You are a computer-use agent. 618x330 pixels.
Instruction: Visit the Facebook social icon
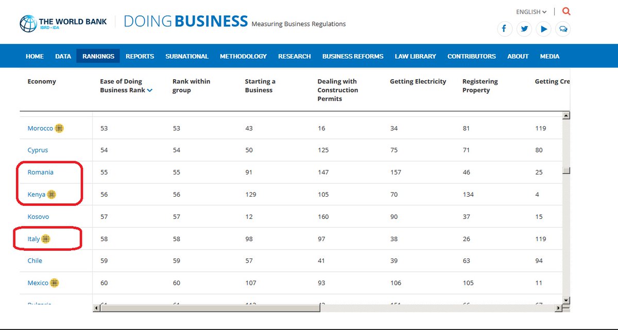505,29
